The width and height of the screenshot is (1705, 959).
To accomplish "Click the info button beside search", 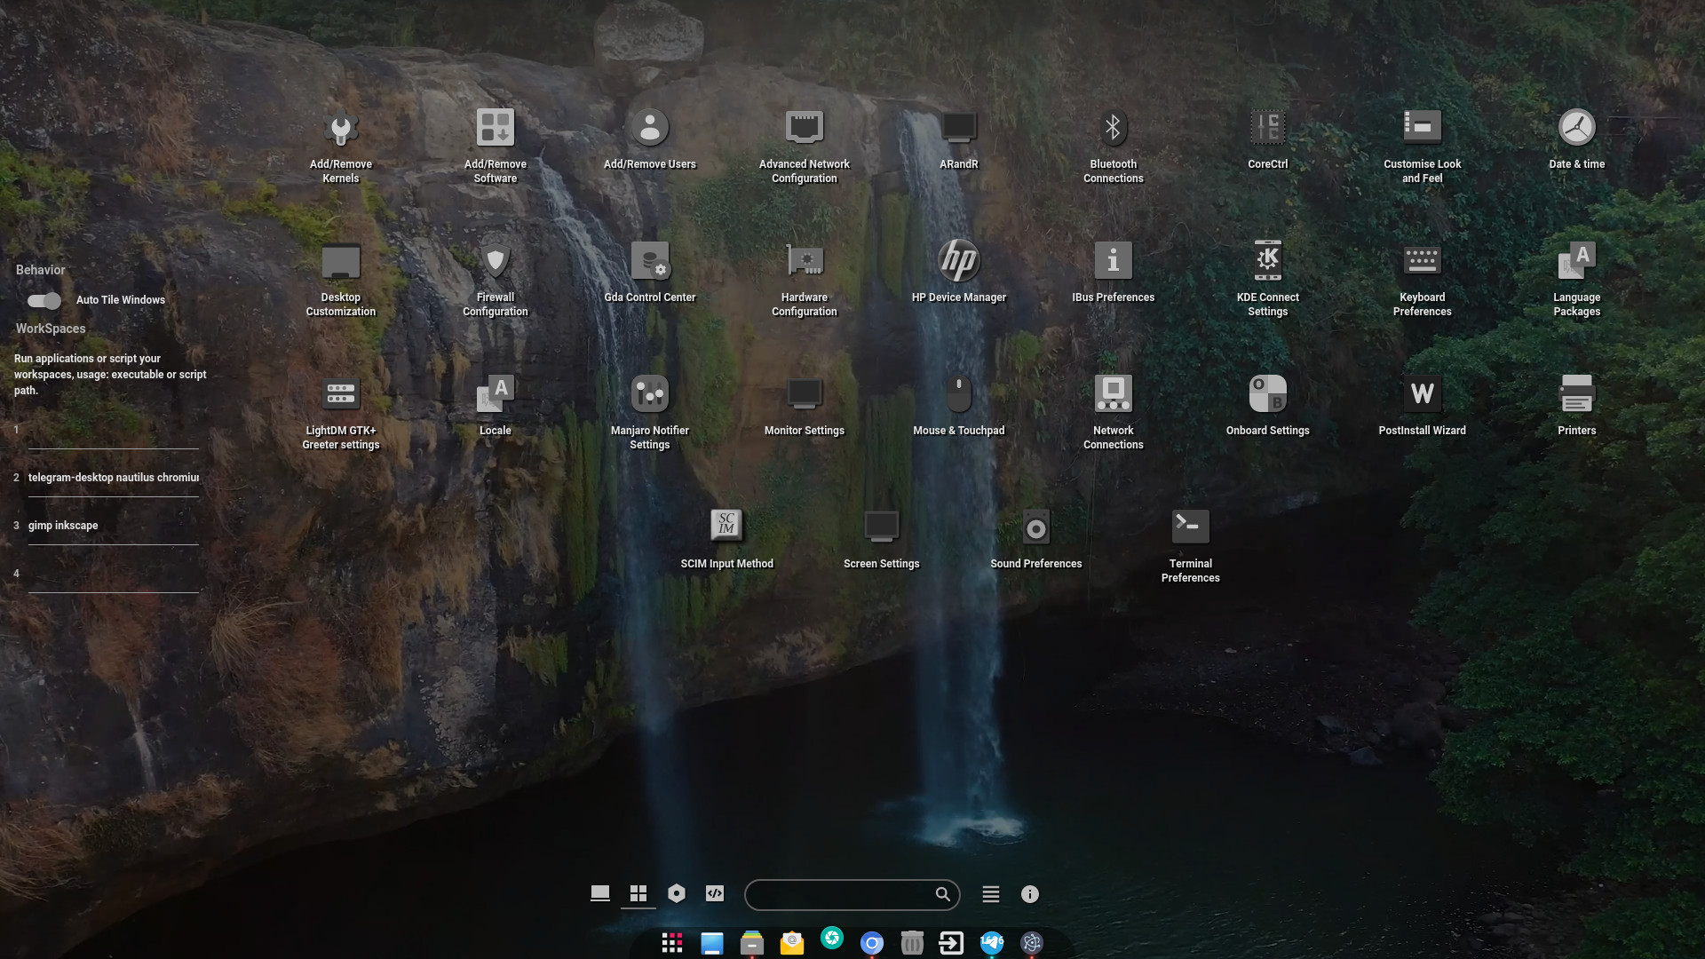I will point(1029,894).
